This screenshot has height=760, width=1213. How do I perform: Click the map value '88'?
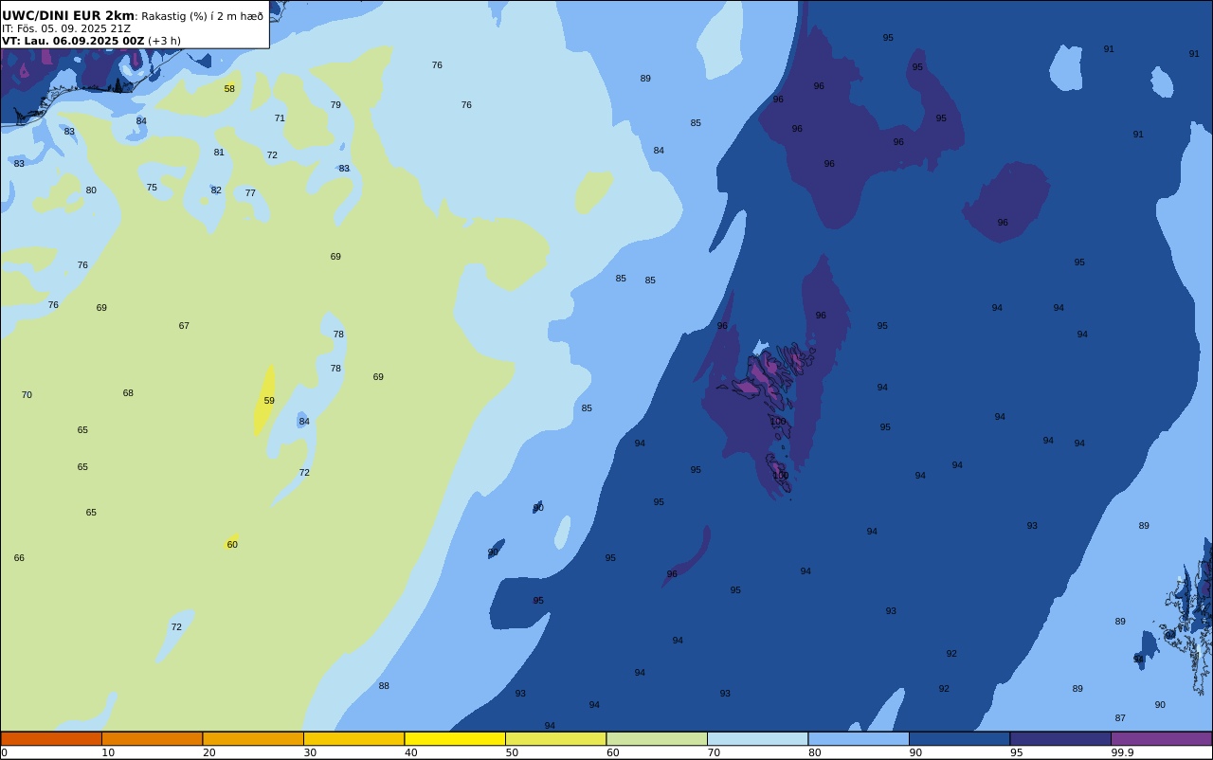[384, 686]
